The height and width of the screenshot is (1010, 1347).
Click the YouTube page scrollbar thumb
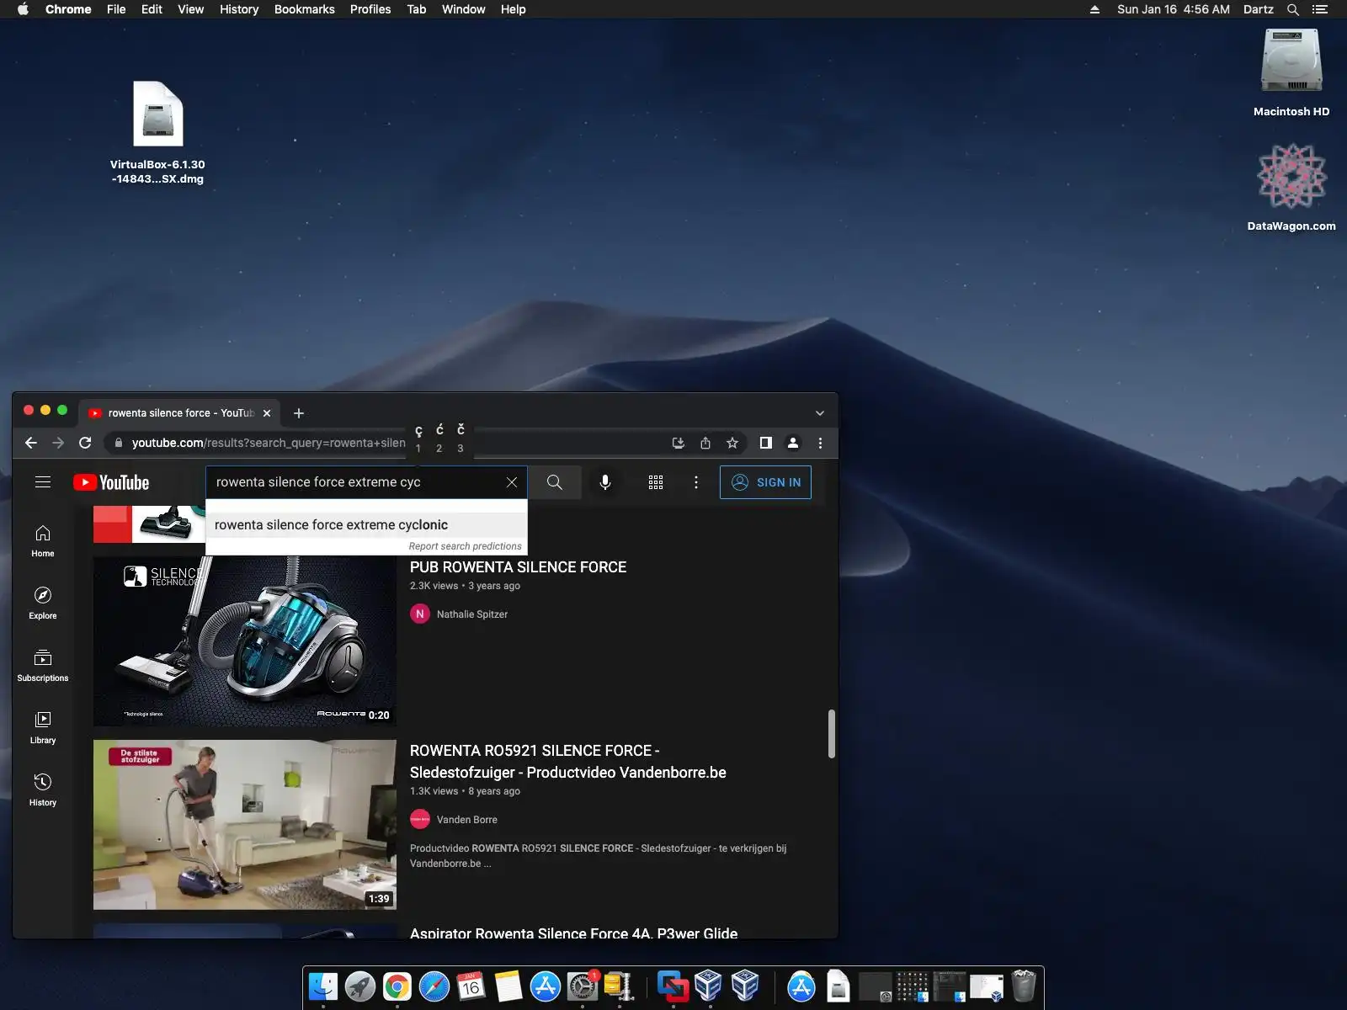coord(831,734)
